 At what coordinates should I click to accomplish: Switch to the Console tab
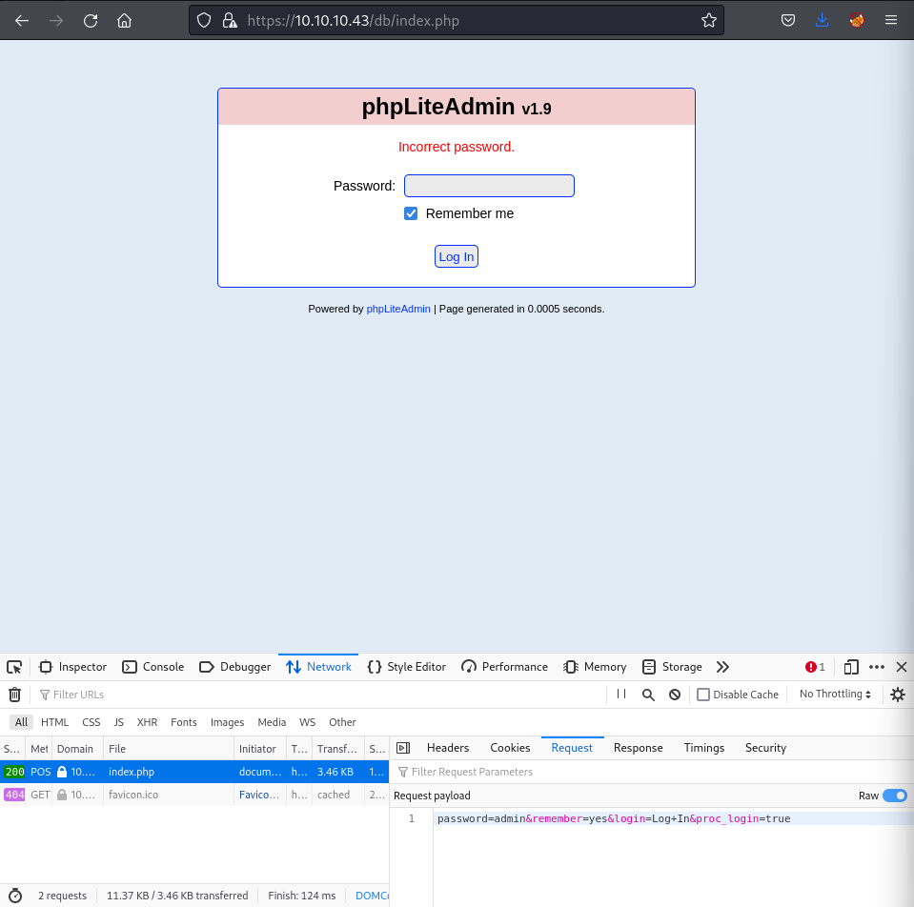click(152, 667)
